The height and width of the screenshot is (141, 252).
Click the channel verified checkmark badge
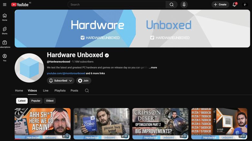(x=107, y=55)
